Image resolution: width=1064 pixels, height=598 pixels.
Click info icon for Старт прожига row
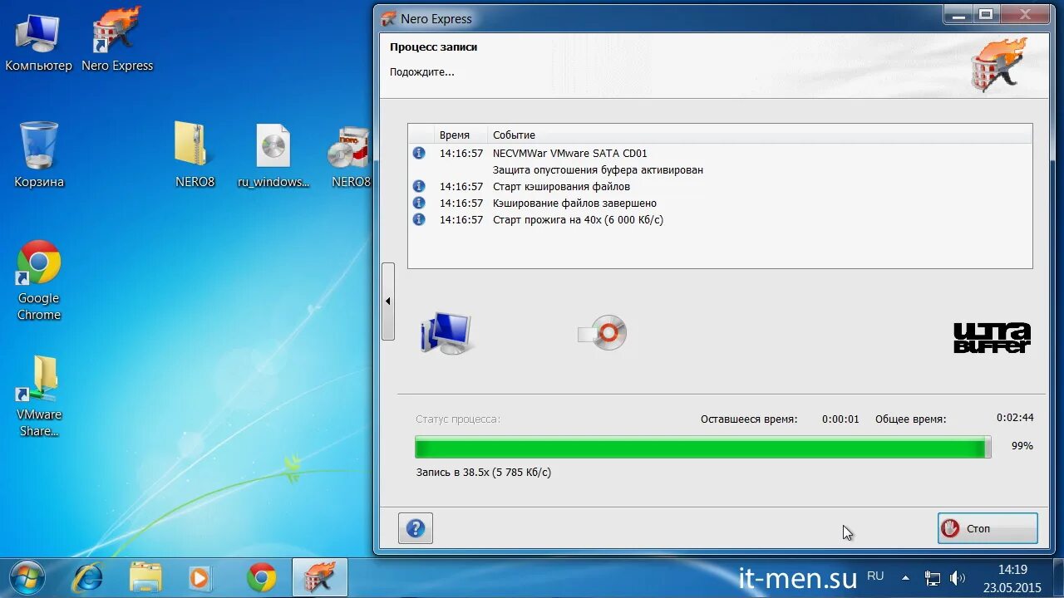419,219
